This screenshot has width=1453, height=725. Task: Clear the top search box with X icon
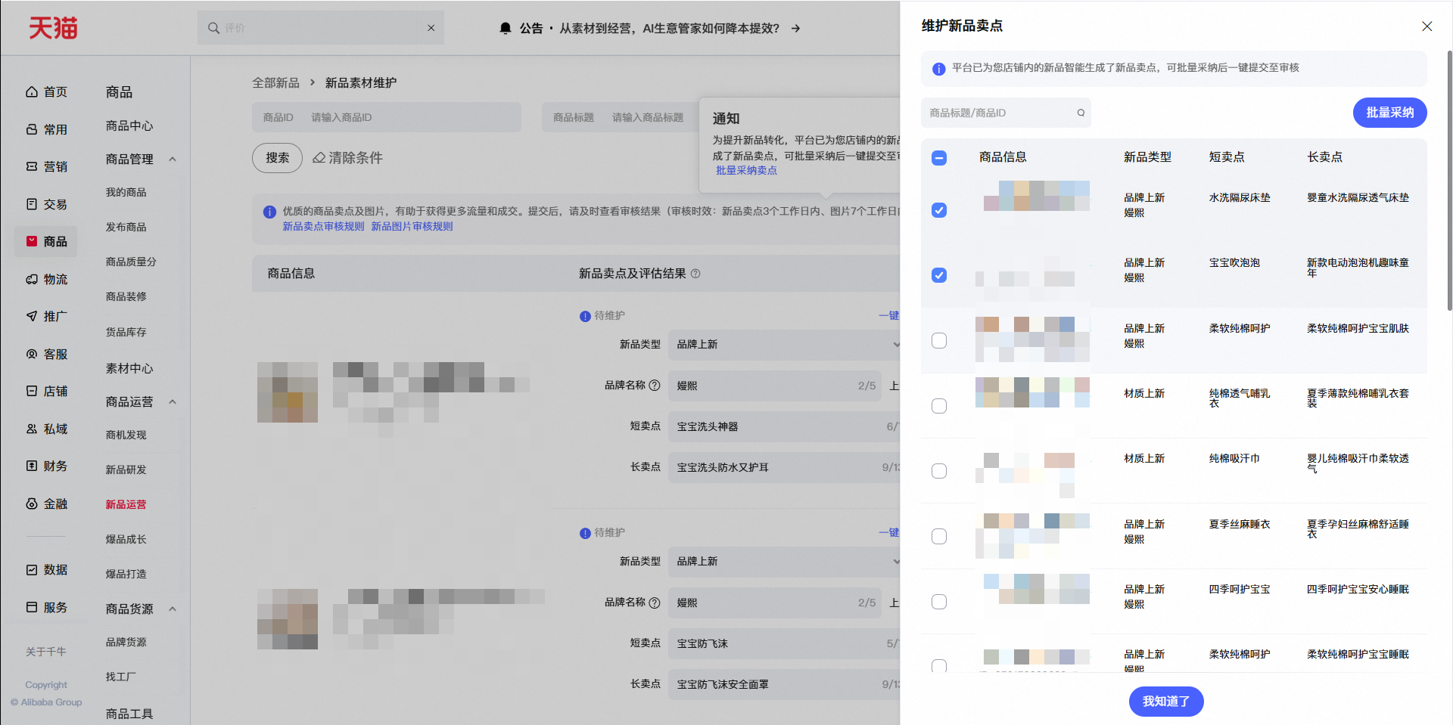[431, 28]
